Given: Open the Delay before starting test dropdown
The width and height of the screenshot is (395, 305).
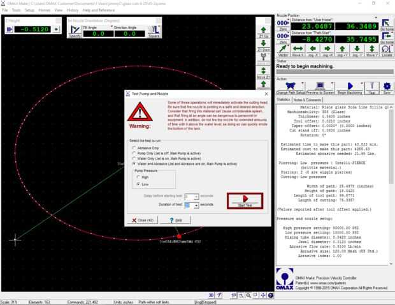Looking at the screenshot, I should (x=196, y=197).
